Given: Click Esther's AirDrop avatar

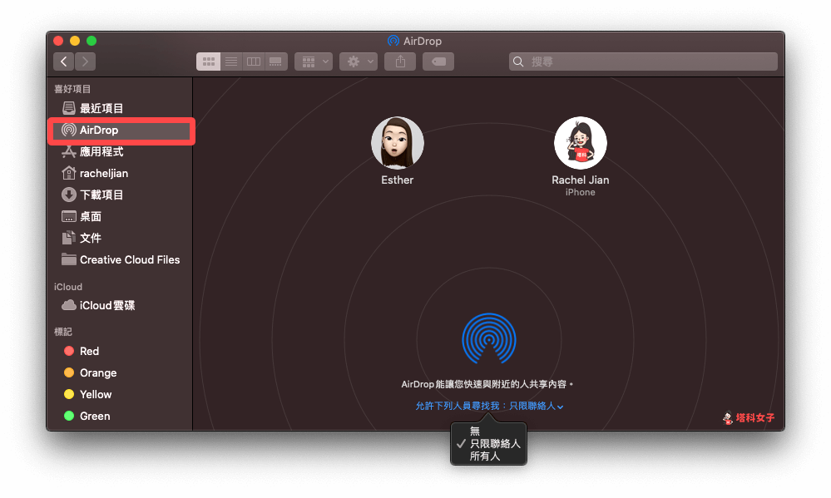Looking at the screenshot, I should tap(398, 142).
